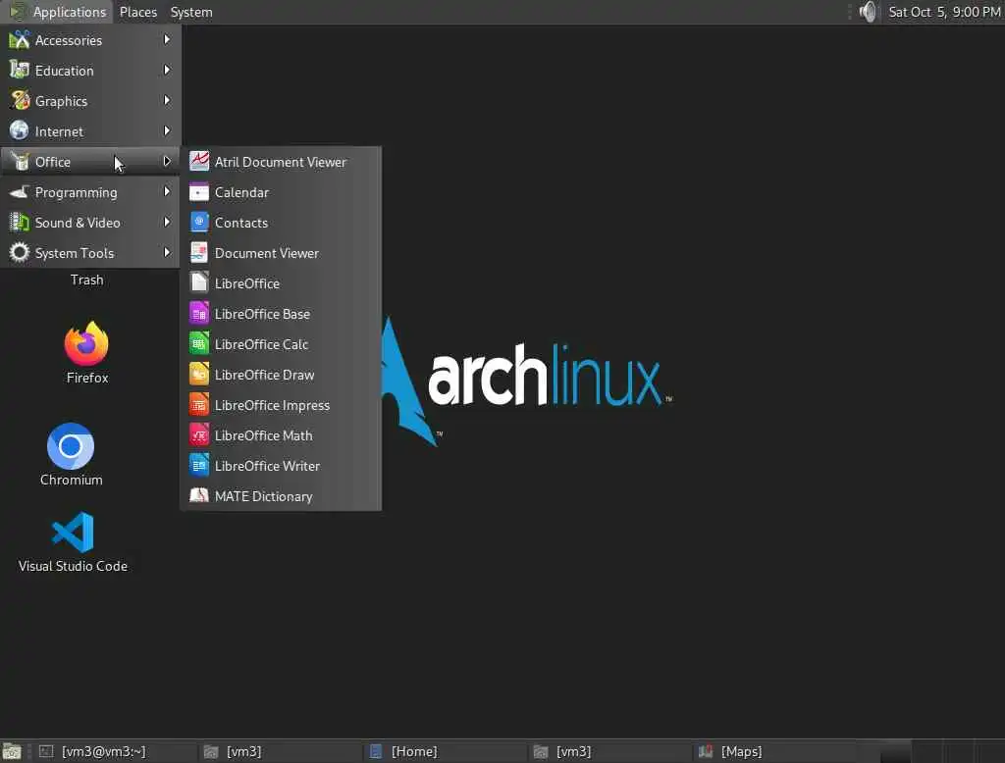Expand the Graphics submenu arrow
The height and width of the screenshot is (763, 1005).
point(167,101)
